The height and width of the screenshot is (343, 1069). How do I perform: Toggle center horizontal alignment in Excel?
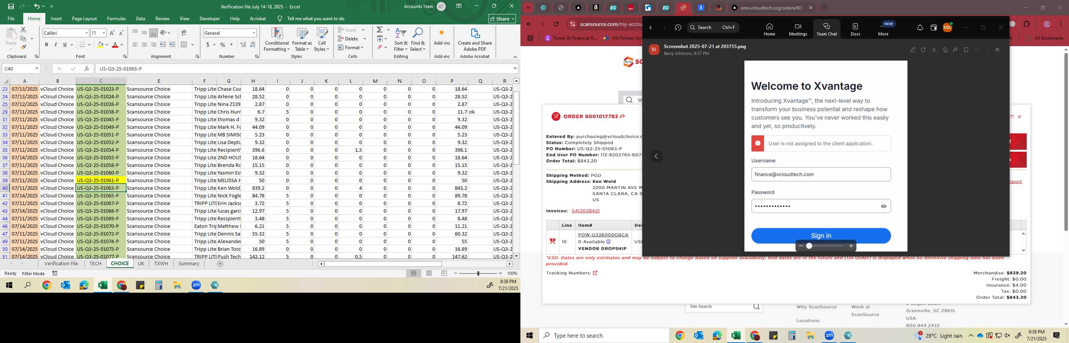(x=144, y=45)
